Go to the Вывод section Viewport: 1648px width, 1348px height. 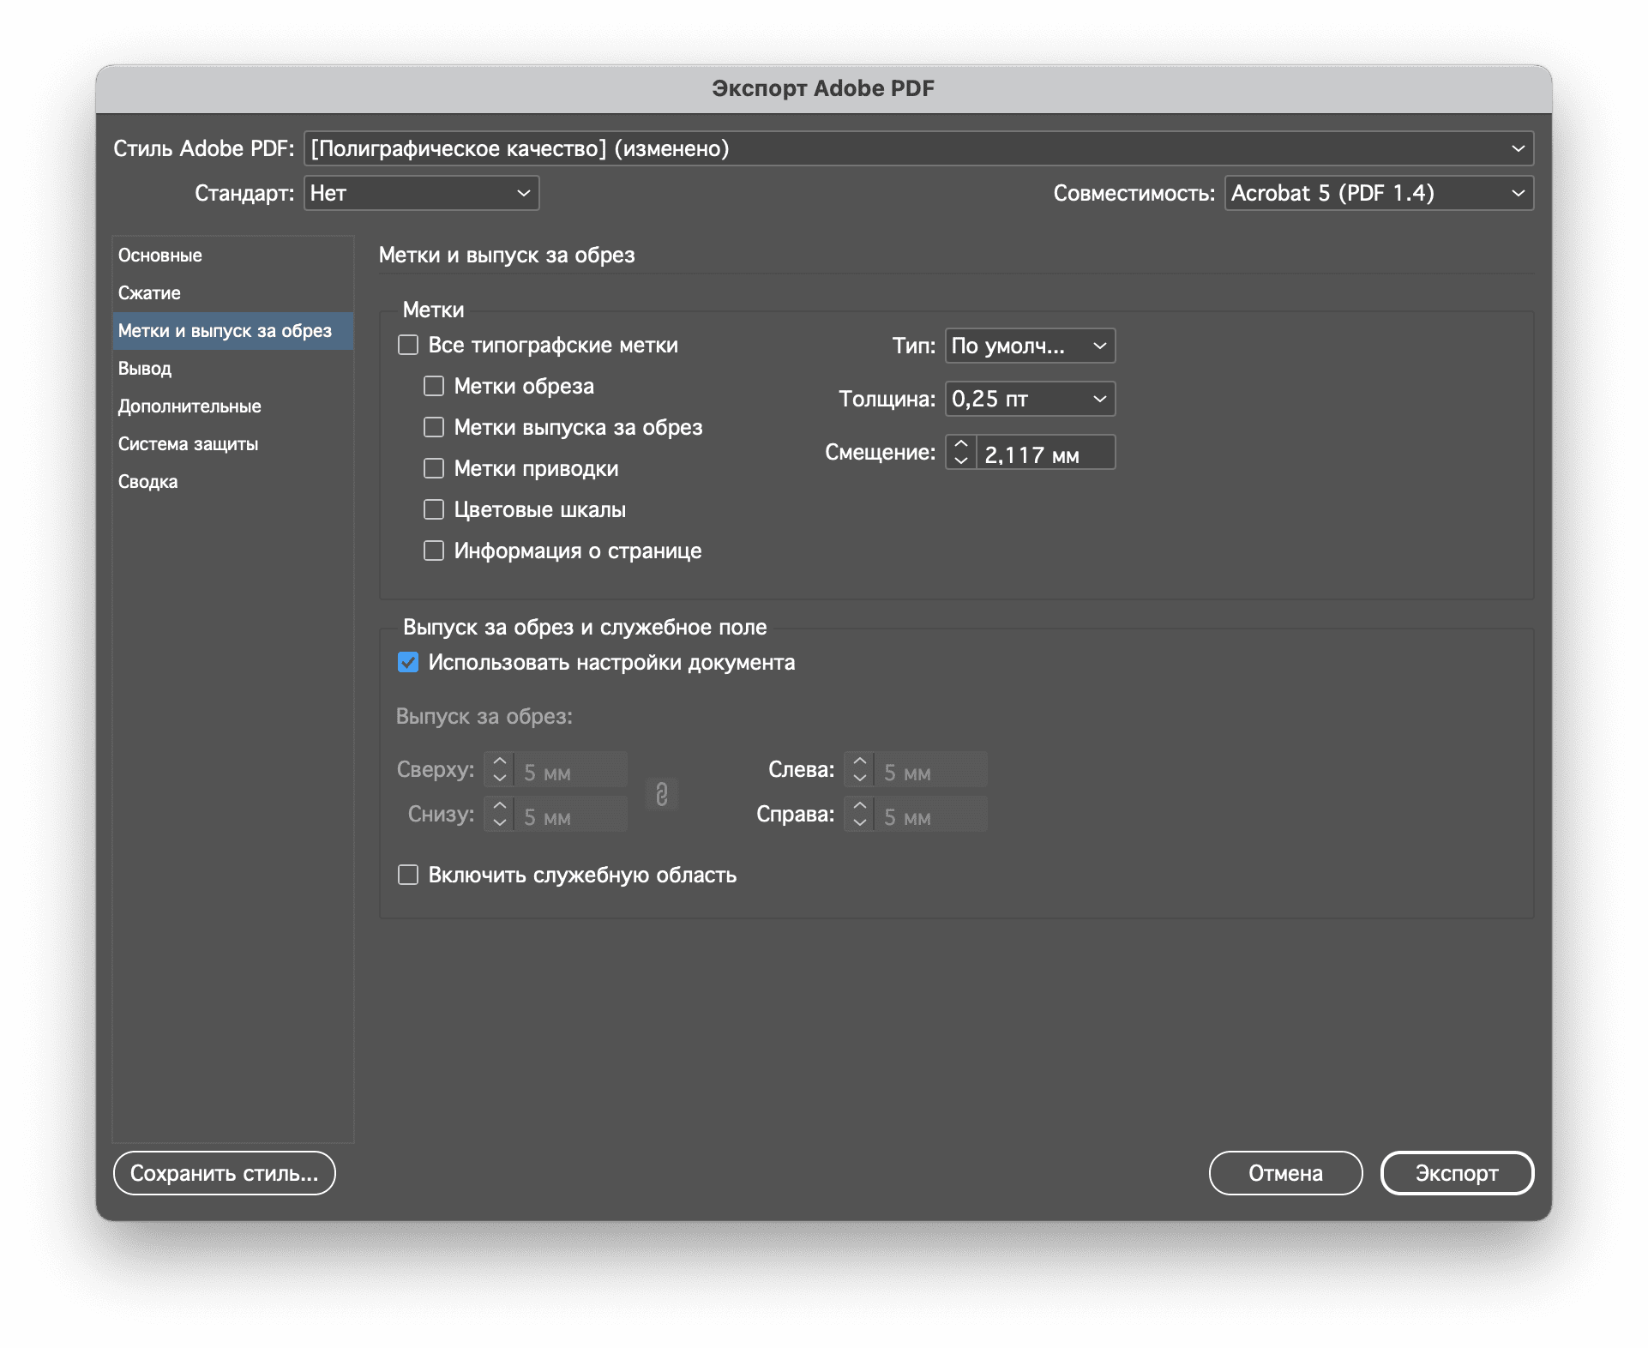coord(233,369)
